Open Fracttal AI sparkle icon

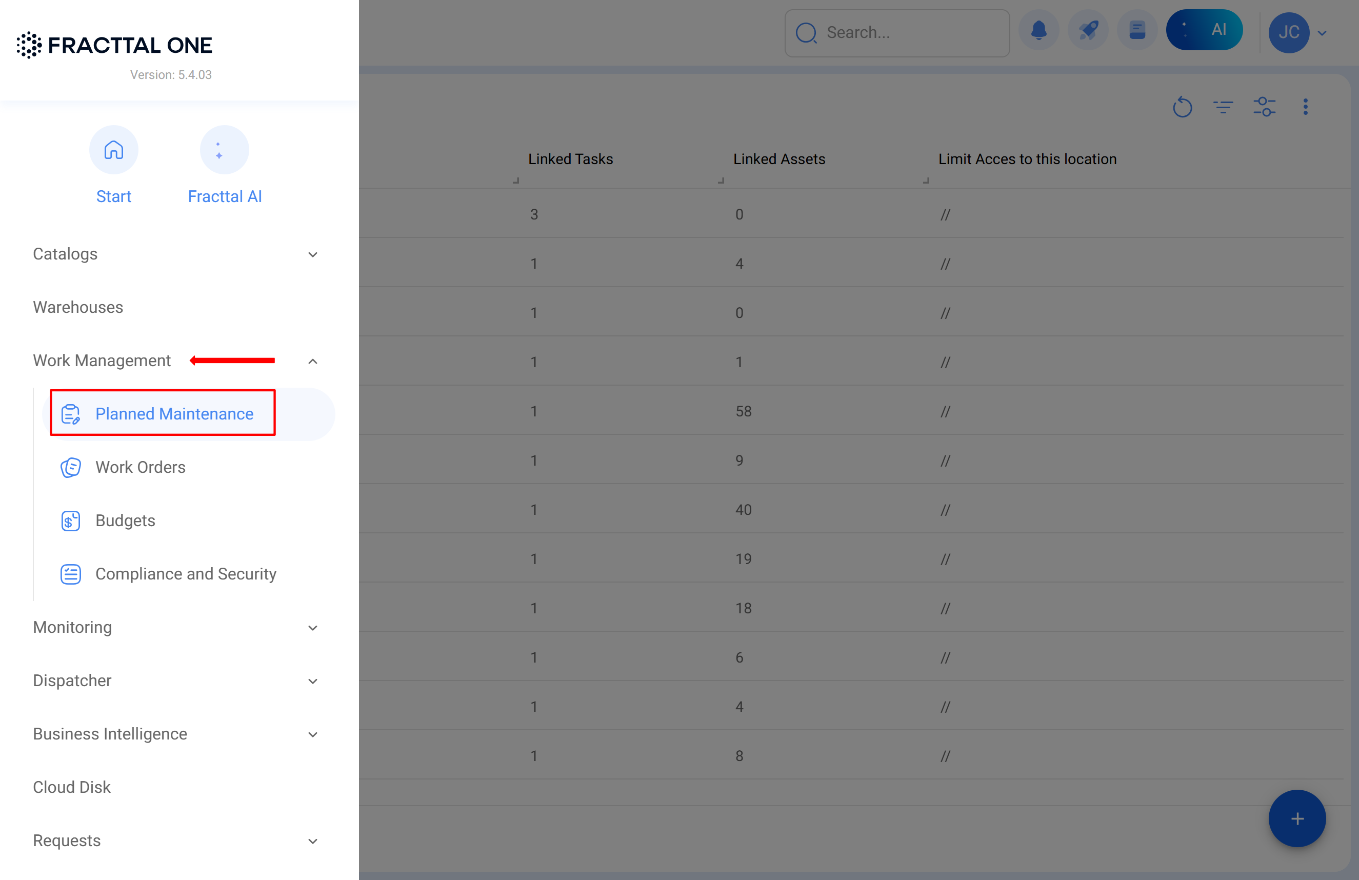pyautogui.click(x=224, y=150)
